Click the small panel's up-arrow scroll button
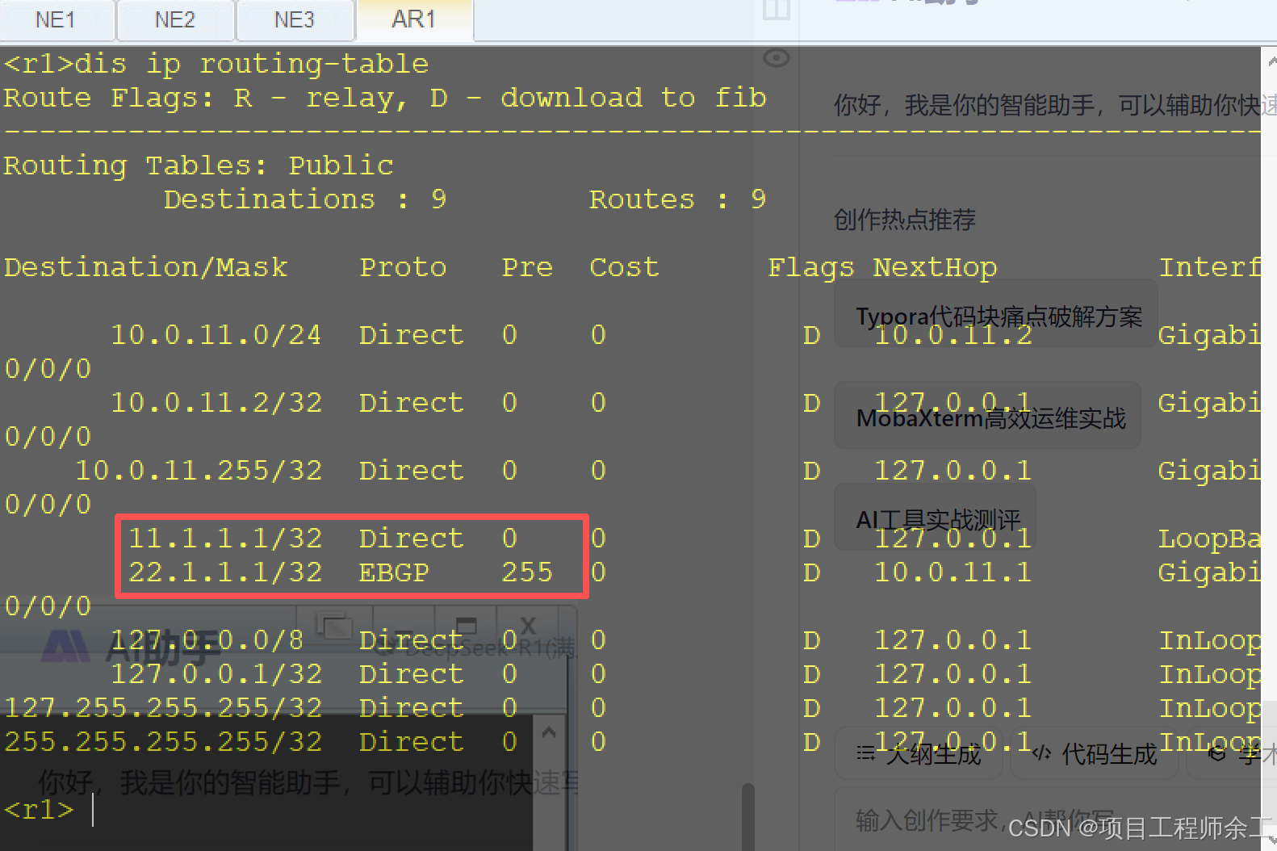Screen dimensions: 1277x851 click(549, 732)
